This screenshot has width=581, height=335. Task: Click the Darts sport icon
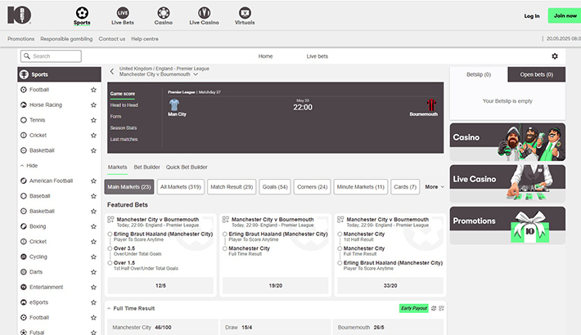pos(24,272)
